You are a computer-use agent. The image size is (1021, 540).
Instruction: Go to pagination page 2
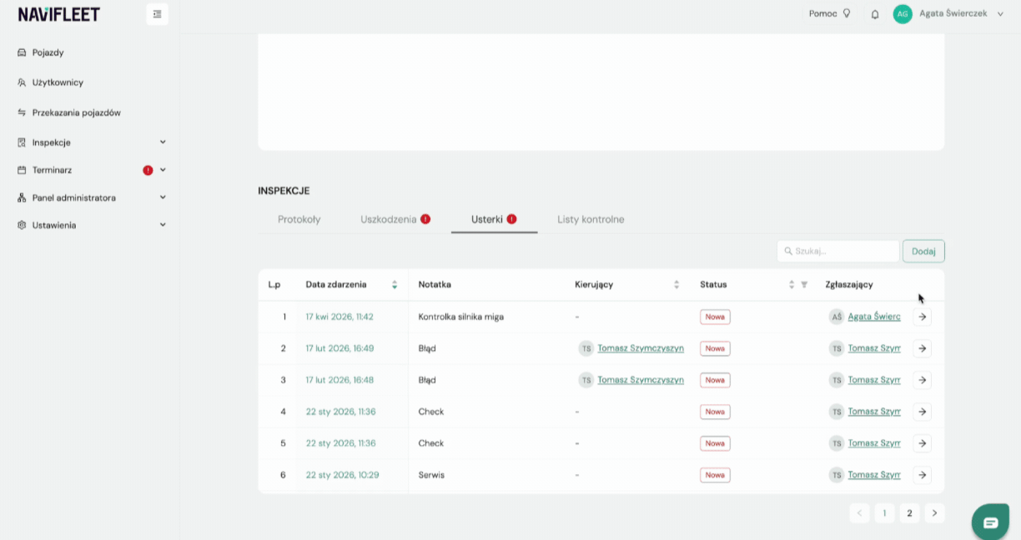[910, 513]
